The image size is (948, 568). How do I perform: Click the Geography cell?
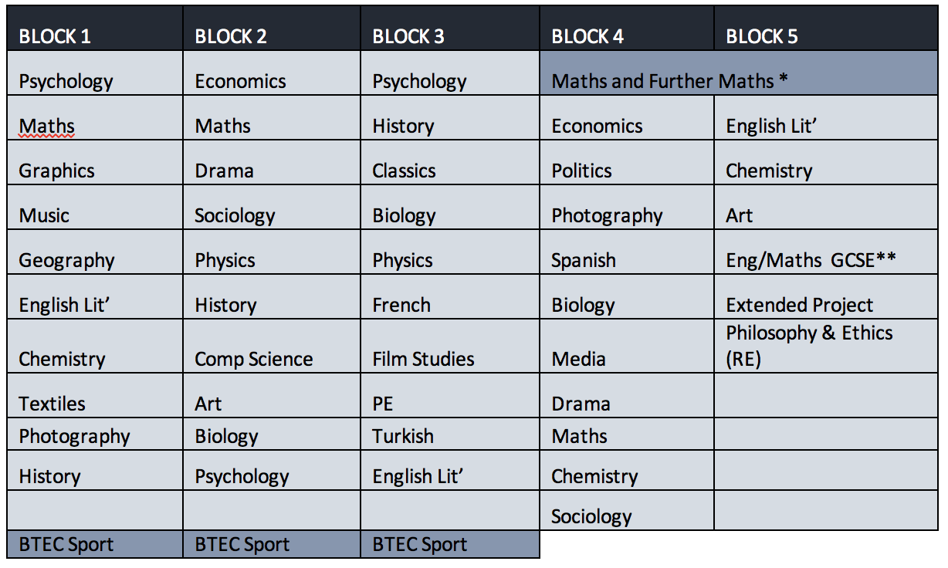66,260
